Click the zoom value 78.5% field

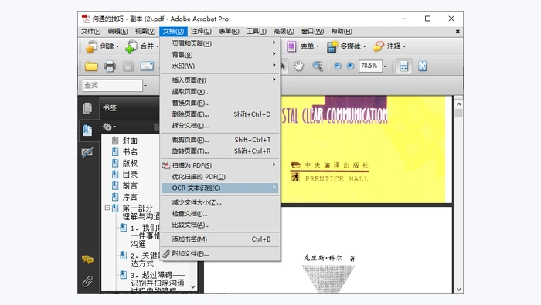[x=370, y=66]
